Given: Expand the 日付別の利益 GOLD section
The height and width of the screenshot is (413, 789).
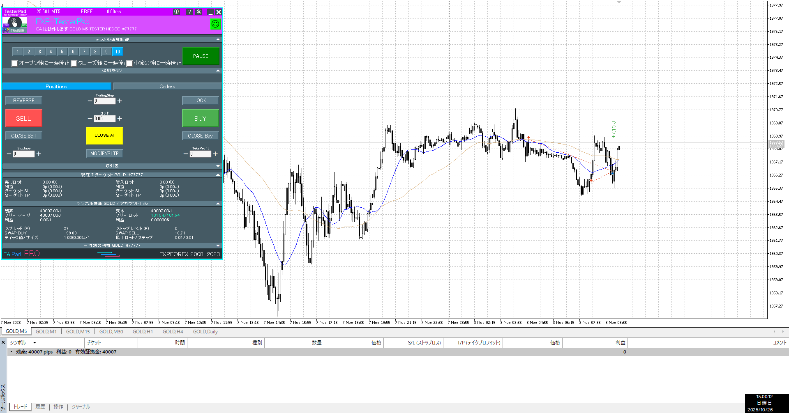Looking at the screenshot, I should tap(218, 246).
